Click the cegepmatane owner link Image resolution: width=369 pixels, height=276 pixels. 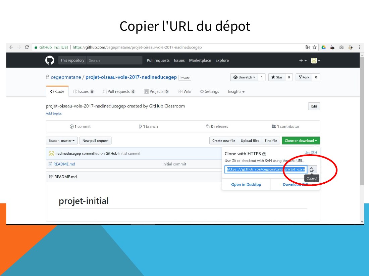tap(66, 77)
